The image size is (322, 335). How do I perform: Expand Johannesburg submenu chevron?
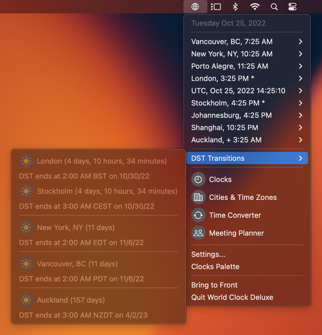click(300, 115)
